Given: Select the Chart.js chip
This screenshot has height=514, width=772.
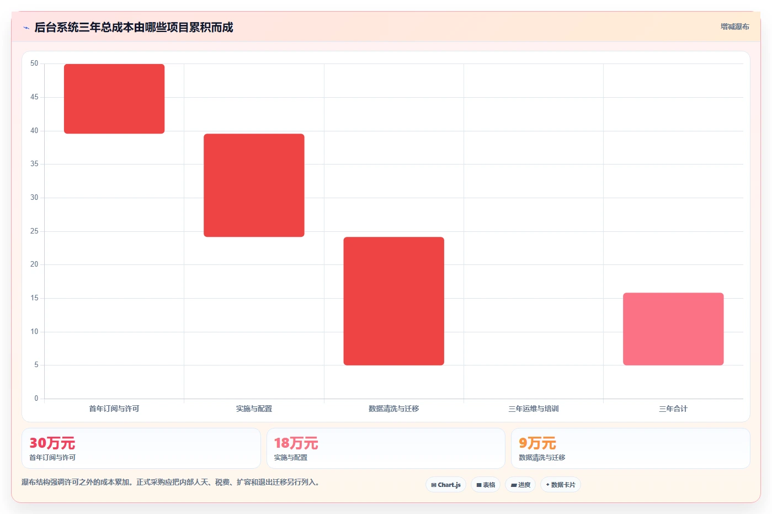Looking at the screenshot, I should tap(446, 485).
